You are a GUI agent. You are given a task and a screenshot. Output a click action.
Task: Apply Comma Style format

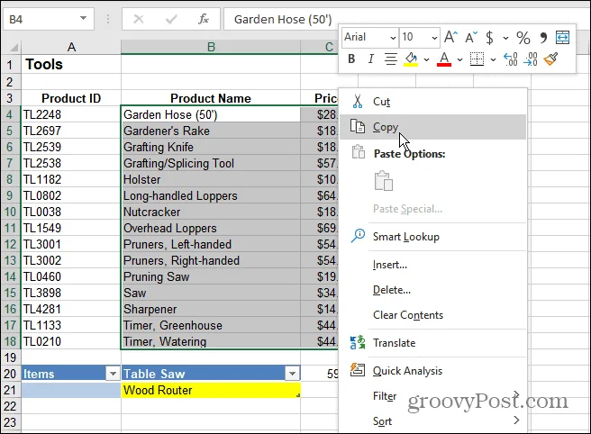pyautogui.click(x=543, y=37)
